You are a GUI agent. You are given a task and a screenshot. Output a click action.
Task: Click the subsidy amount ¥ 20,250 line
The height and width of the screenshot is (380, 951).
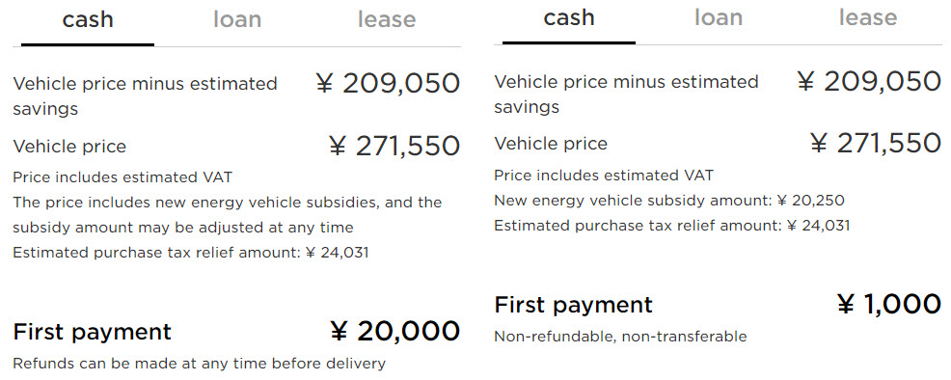click(x=669, y=201)
